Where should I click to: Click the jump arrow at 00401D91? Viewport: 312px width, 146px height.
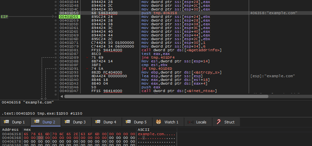point(87,69)
